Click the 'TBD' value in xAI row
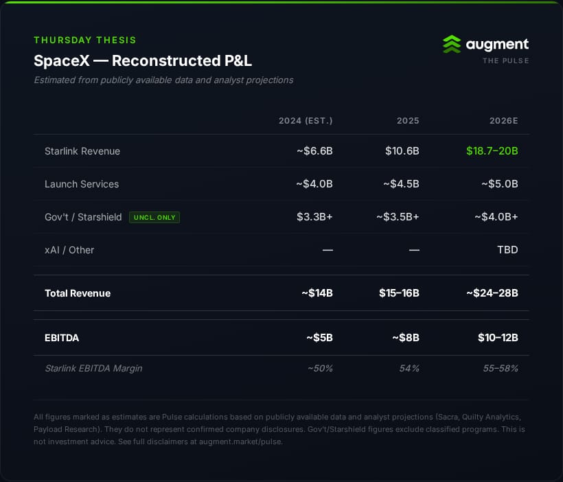 [x=507, y=250]
